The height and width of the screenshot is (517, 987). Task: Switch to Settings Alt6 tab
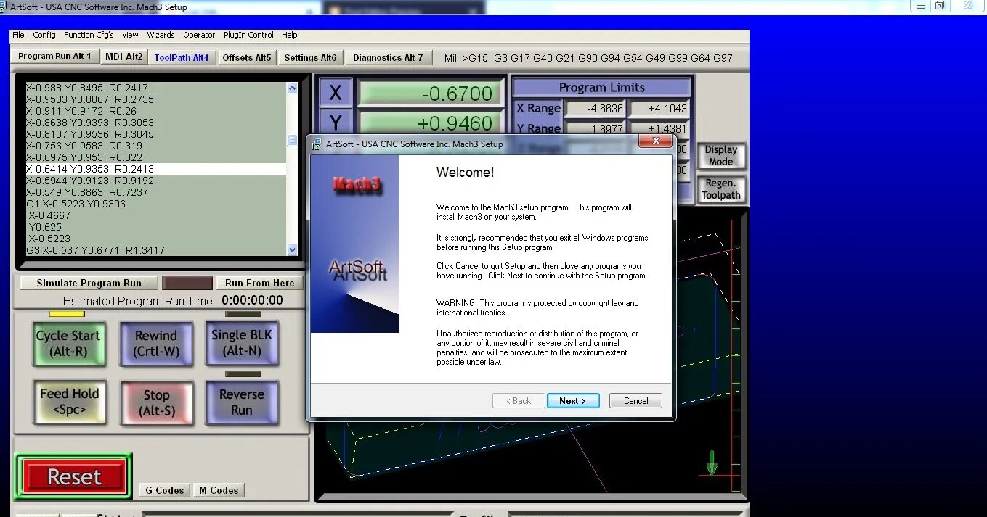310,57
